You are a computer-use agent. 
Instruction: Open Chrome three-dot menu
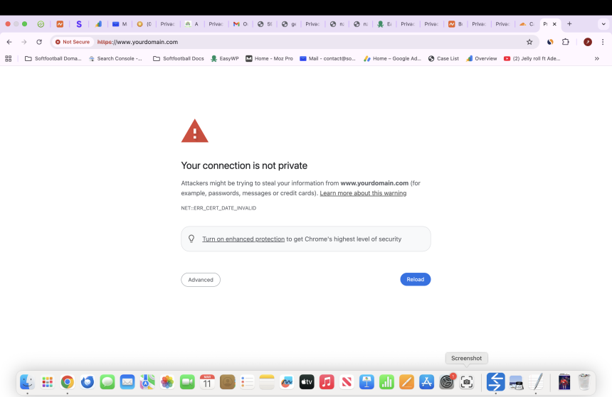pyautogui.click(x=603, y=42)
